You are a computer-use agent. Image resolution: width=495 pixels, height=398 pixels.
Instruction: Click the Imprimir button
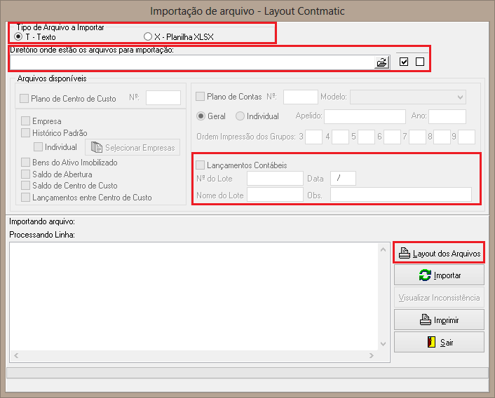click(439, 320)
